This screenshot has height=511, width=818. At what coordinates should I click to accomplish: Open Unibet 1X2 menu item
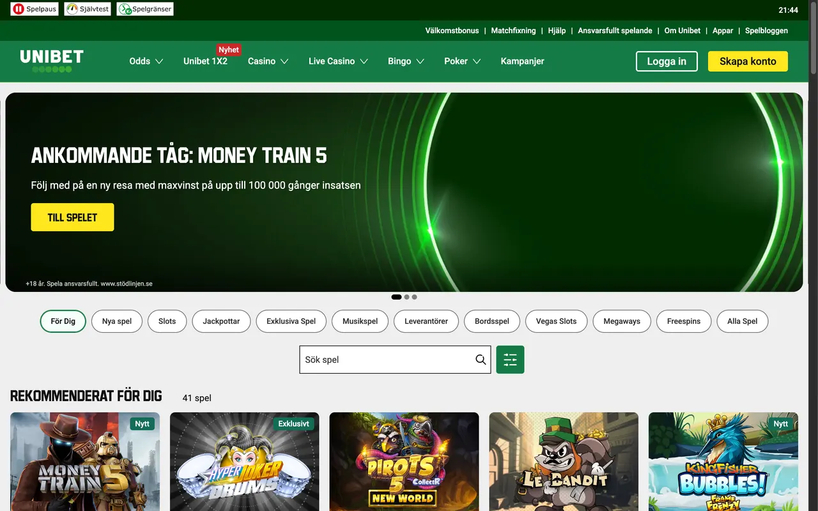(205, 61)
